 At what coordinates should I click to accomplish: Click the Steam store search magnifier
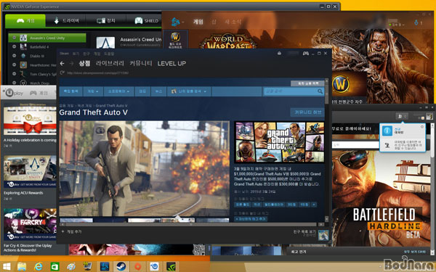[320, 91]
